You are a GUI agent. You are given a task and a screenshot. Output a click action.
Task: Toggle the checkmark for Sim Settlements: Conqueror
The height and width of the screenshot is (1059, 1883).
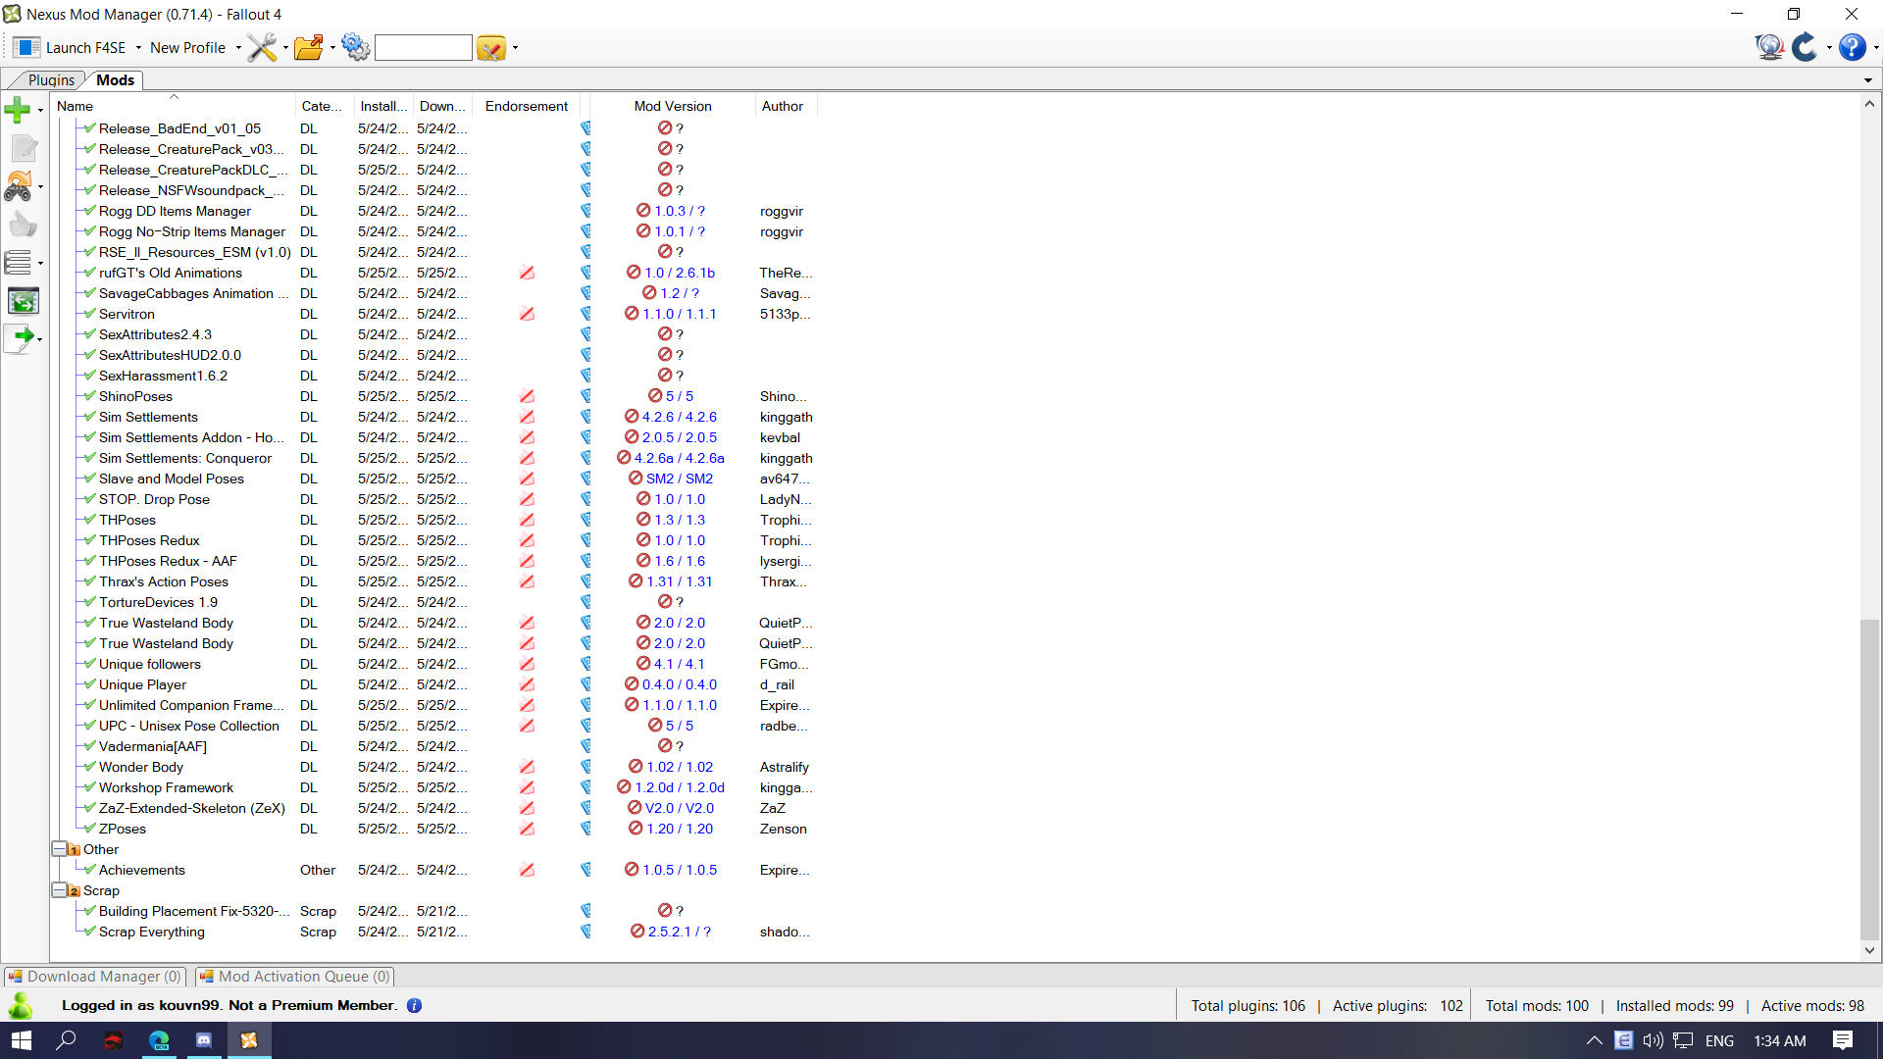(89, 458)
